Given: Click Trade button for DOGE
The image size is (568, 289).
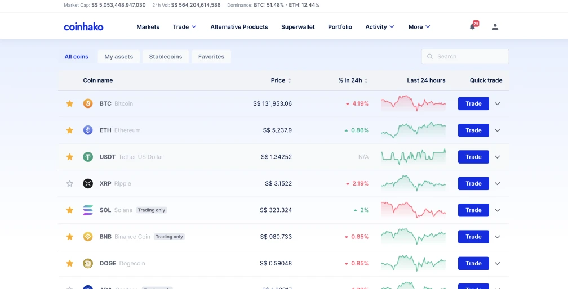Looking at the screenshot, I should tap(473, 263).
